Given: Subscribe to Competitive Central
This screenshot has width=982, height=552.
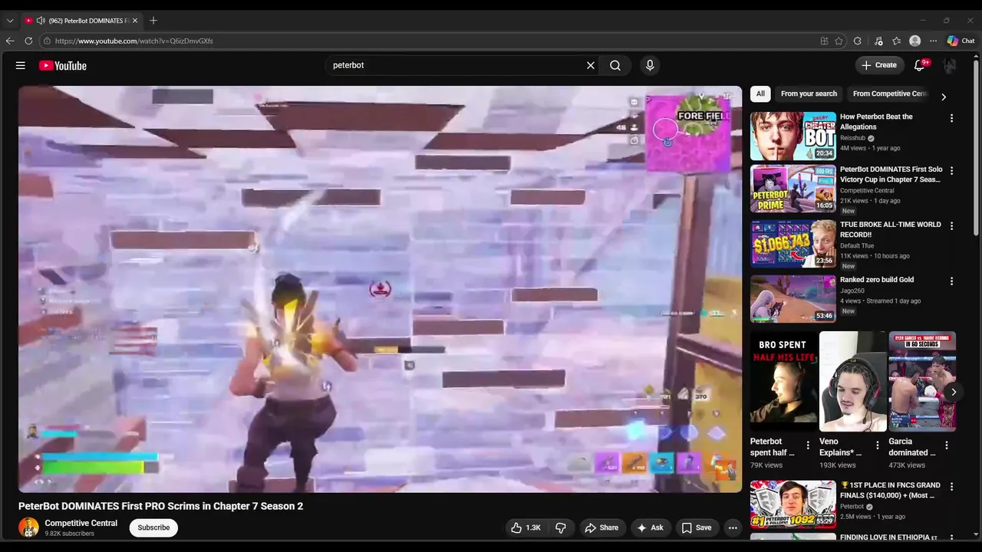Looking at the screenshot, I should (153, 527).
